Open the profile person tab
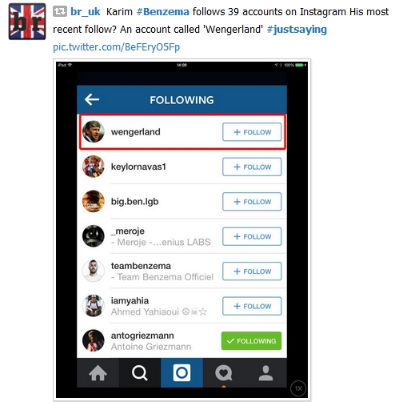Image resolution: width=403 pixels, height=402 pixels. pos(265,372)
